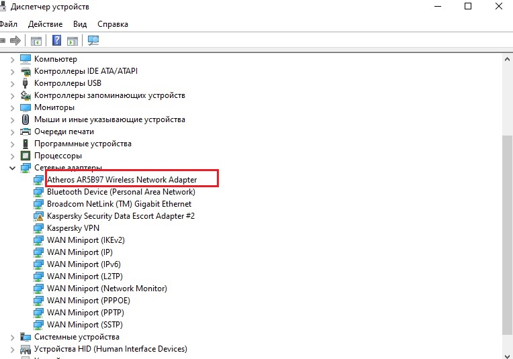513x359 pixels.
Task: Click the show/hide console tree icon
Action: pyautogui.click(x=36, y=41)
